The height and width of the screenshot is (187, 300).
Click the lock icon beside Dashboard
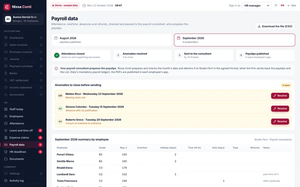tap(41, 38)
